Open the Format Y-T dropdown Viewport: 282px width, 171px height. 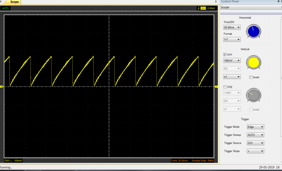232,40
